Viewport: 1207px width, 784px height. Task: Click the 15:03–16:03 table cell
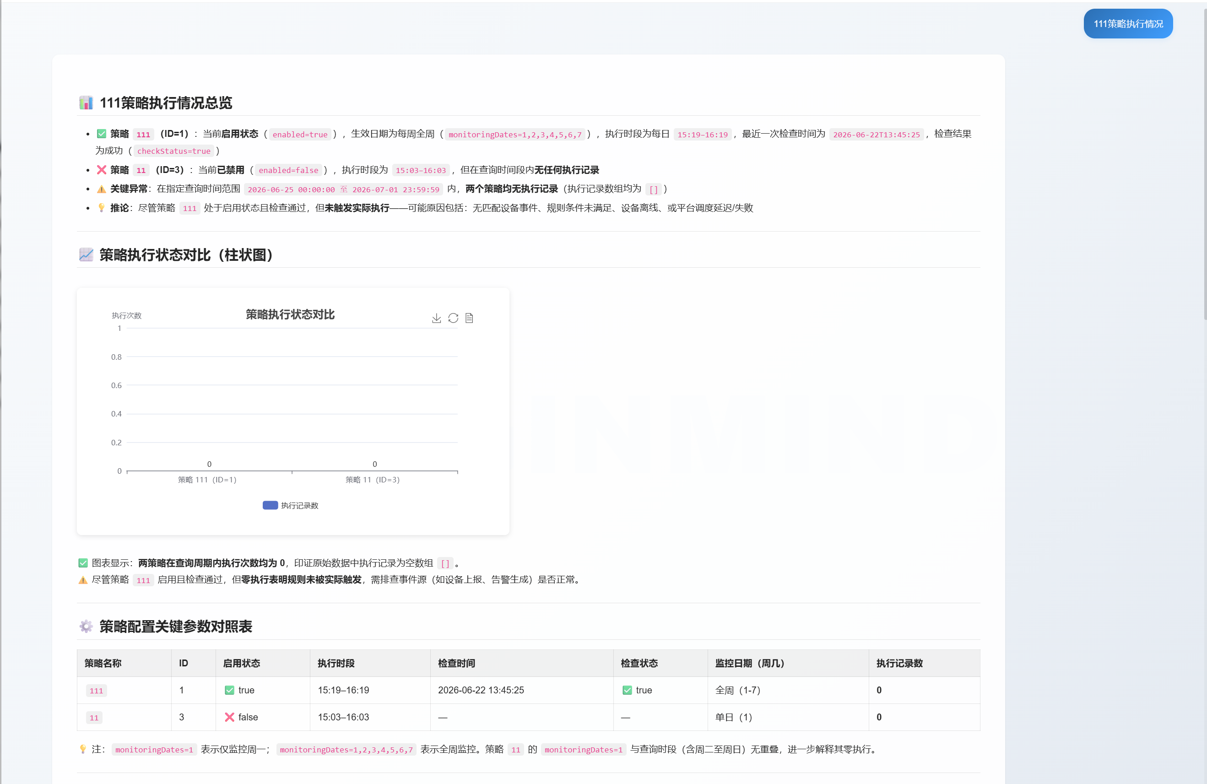click(x=370, y=717)
